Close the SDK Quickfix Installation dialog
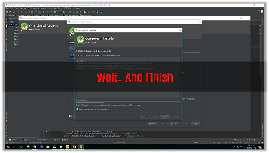Image resolution: width=269 pixels, height=153 pixels. 180,30
